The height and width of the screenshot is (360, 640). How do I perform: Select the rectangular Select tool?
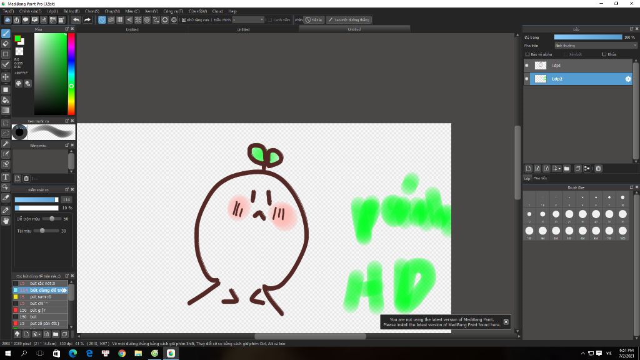coord(6,123)
